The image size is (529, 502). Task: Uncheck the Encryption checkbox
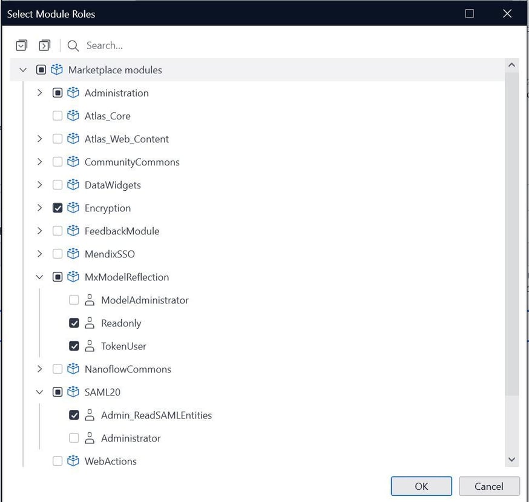(x=57, y=208)
